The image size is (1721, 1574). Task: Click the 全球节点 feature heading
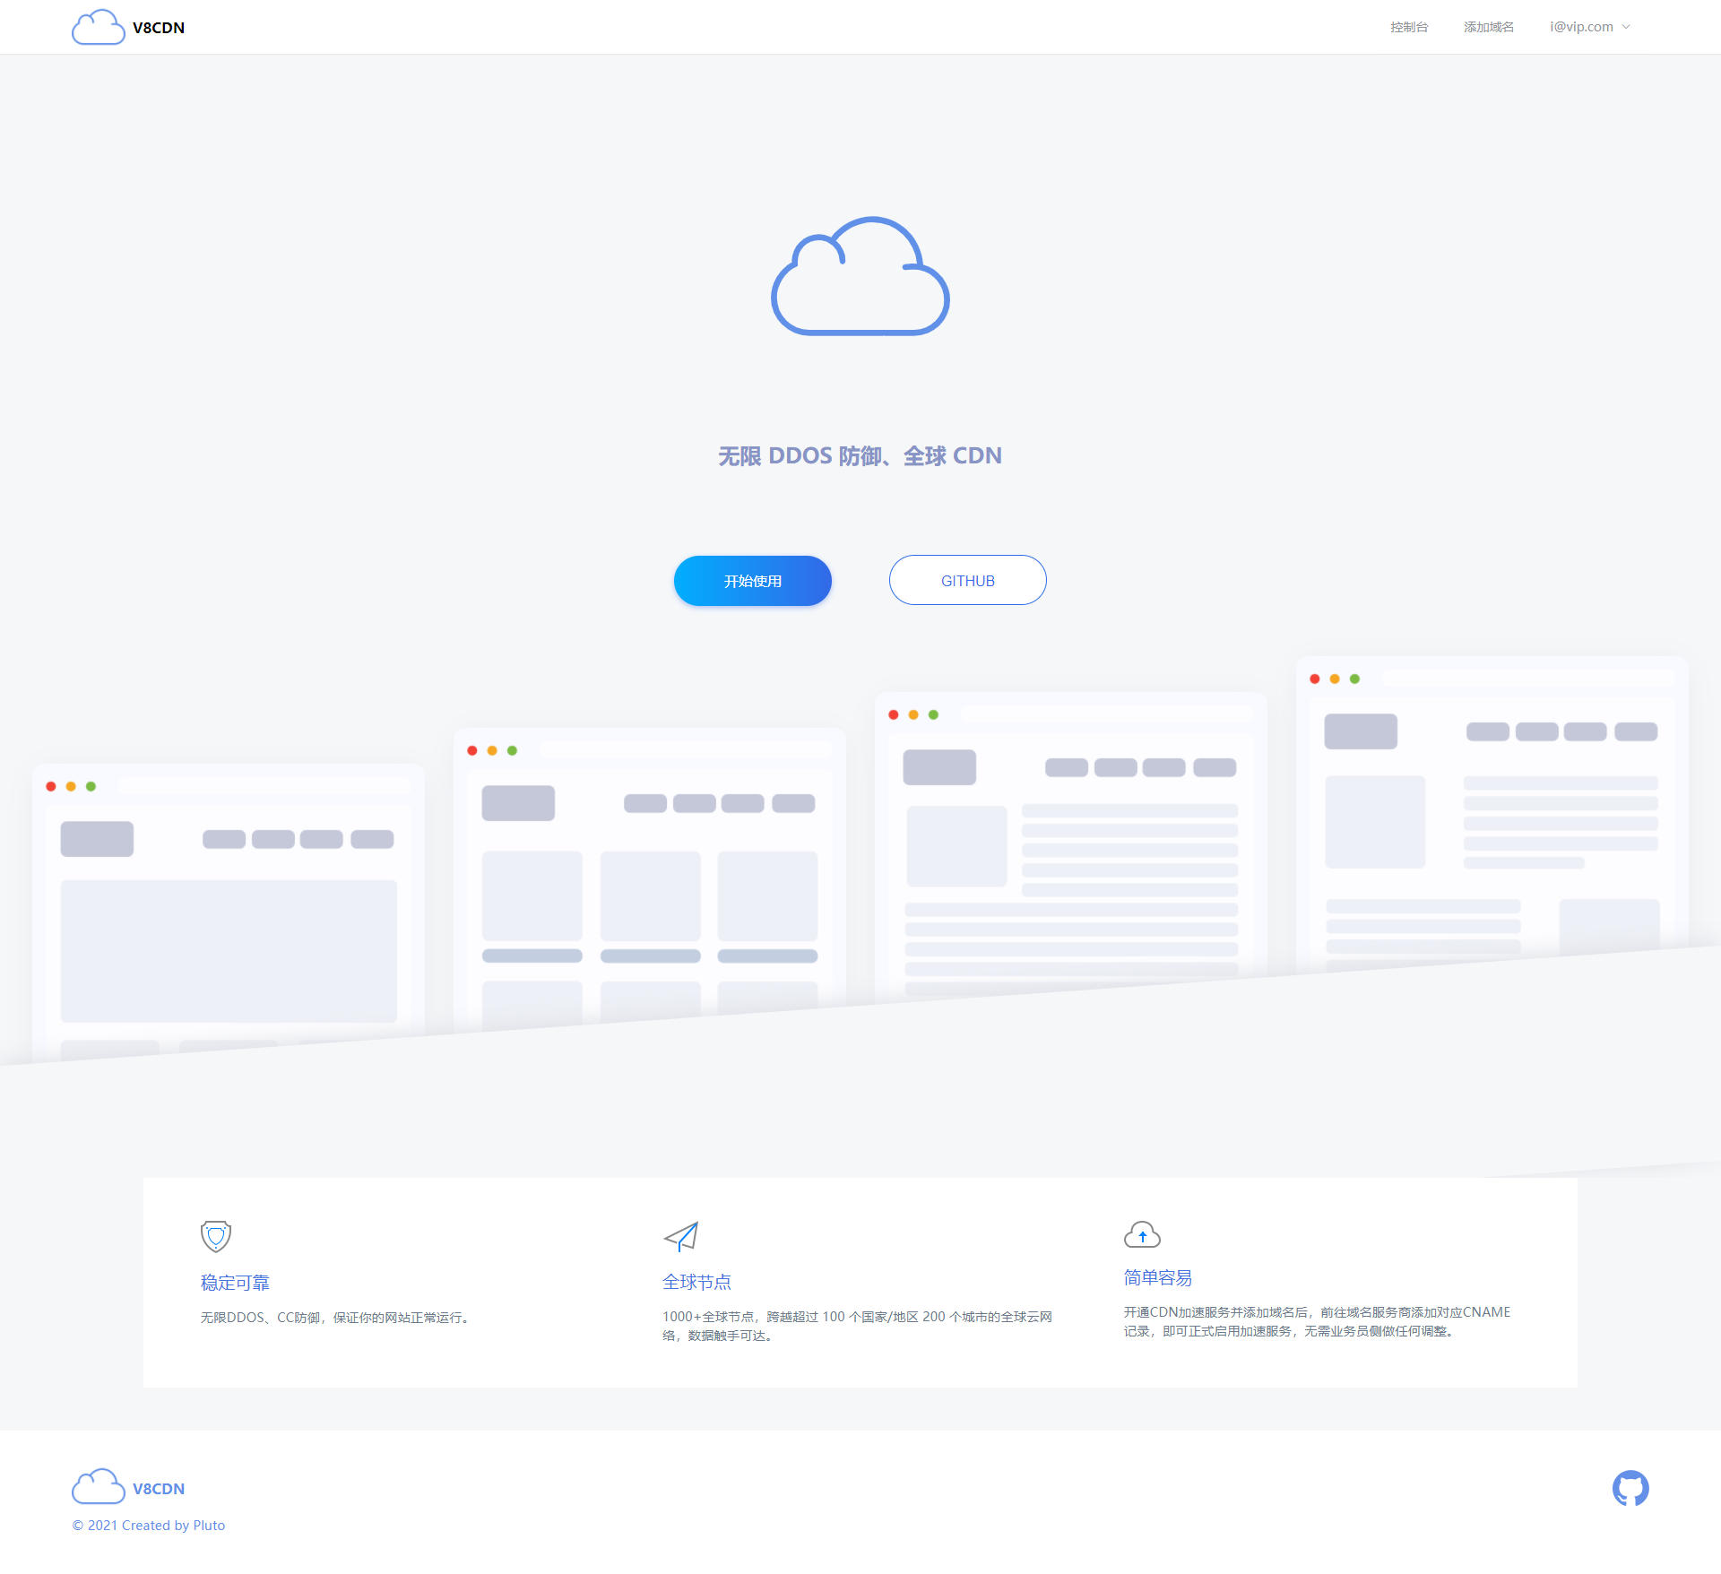point(696,1282)
